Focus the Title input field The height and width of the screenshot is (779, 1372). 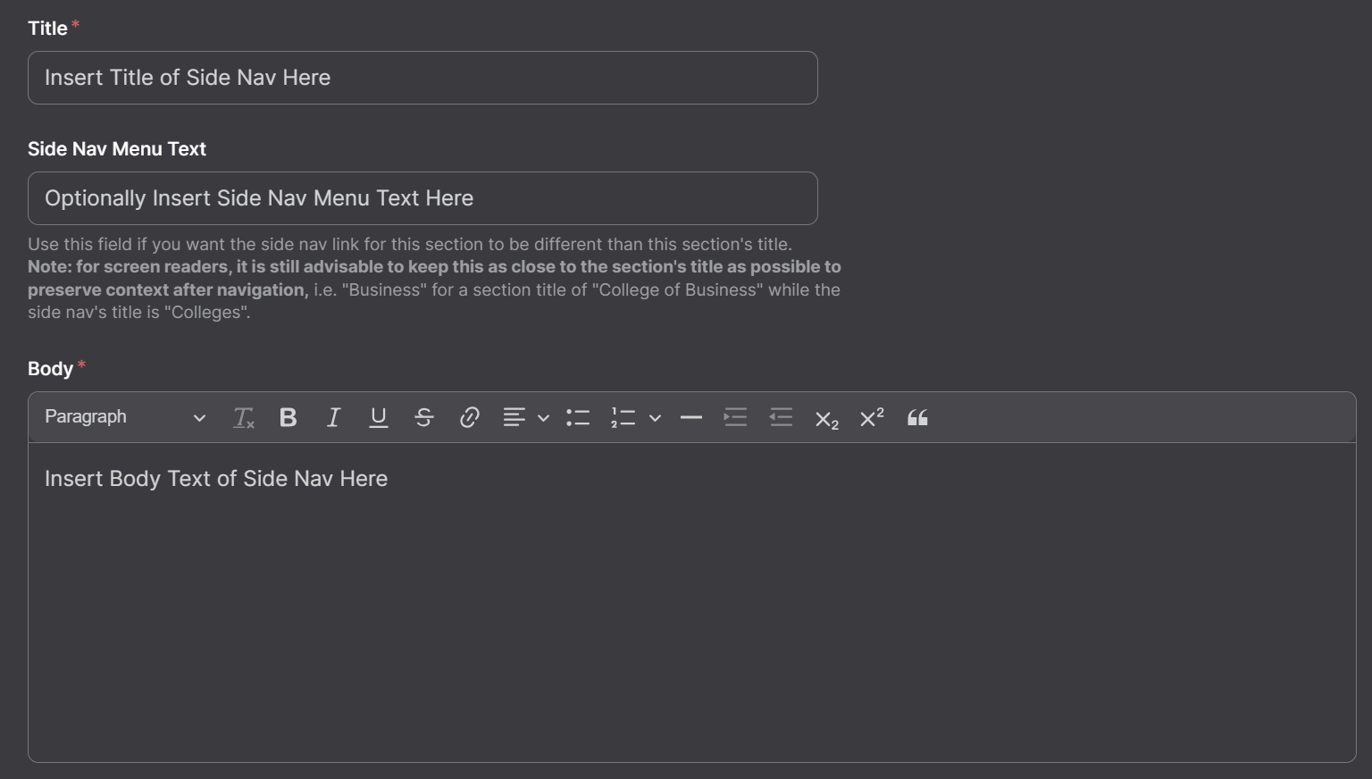[x=422, y=78]
